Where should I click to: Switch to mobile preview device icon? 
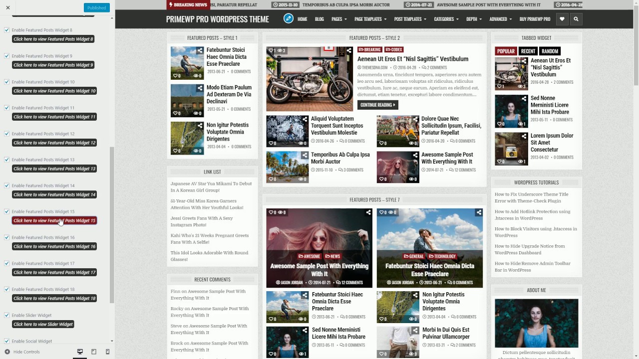[x=107, y=352]
